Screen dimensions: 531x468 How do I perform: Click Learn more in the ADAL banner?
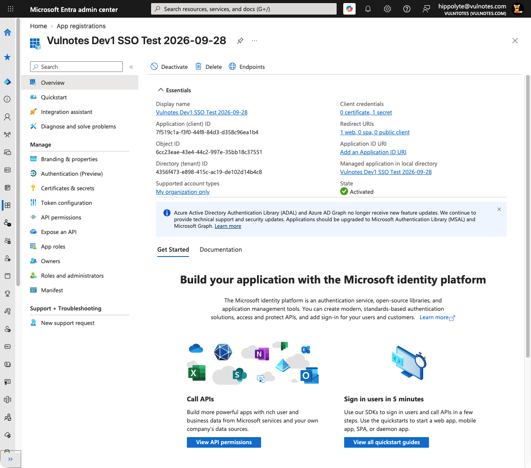[x=228, y=226]
